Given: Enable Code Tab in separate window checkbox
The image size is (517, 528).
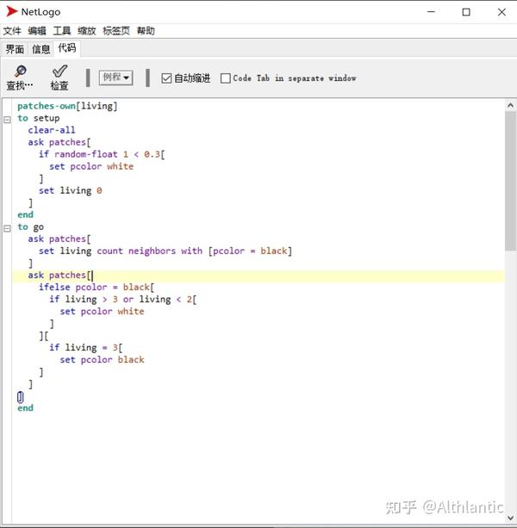Looking at the screenshot, I should pos(225,78).
